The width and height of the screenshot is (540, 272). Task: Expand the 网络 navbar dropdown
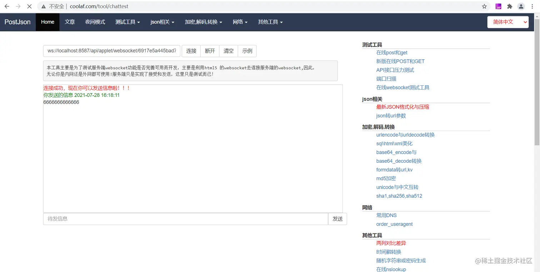tap(240, 22)
